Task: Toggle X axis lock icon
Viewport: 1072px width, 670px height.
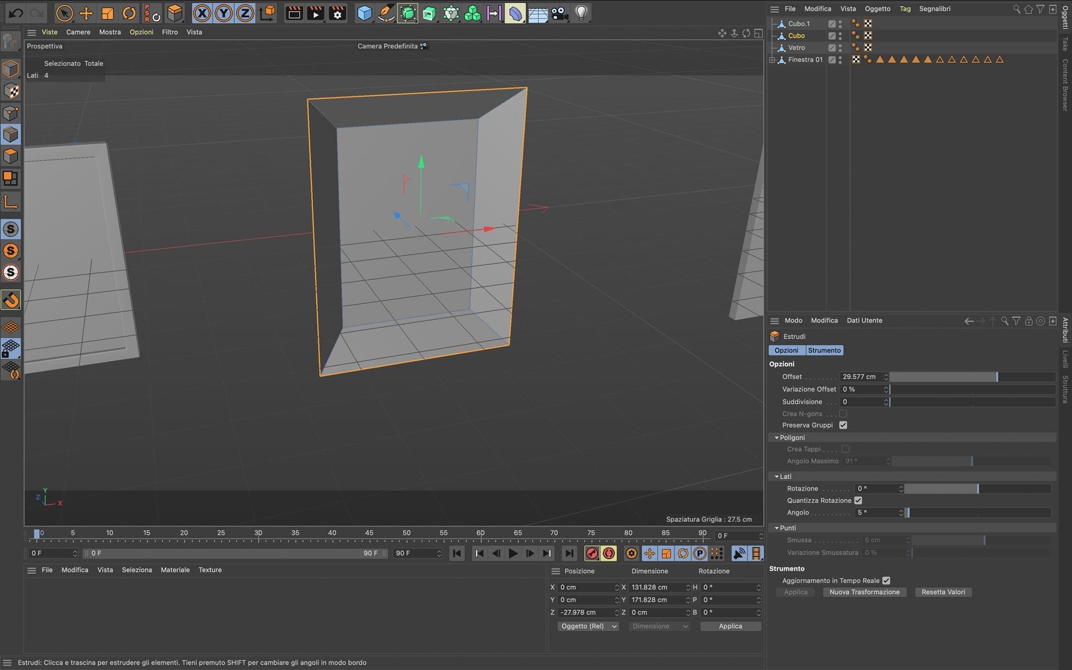Action: point(202,13)
